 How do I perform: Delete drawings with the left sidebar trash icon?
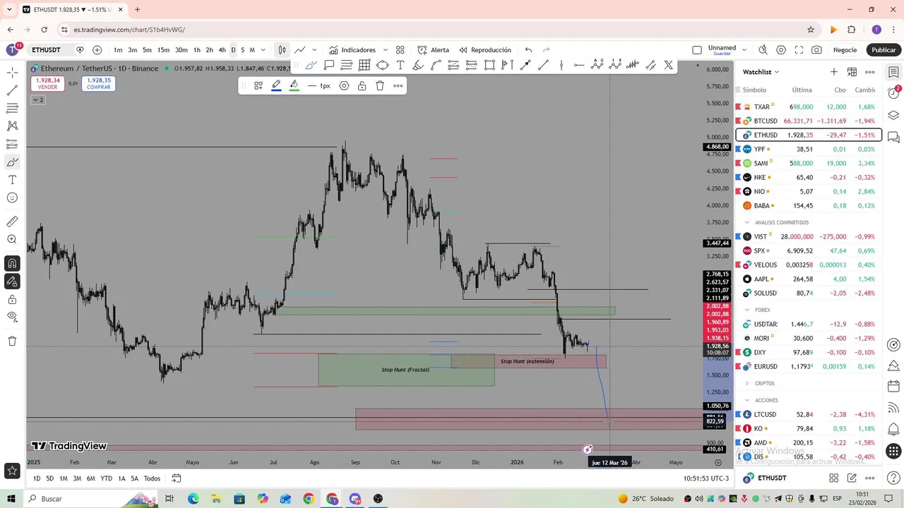[12, 341]
